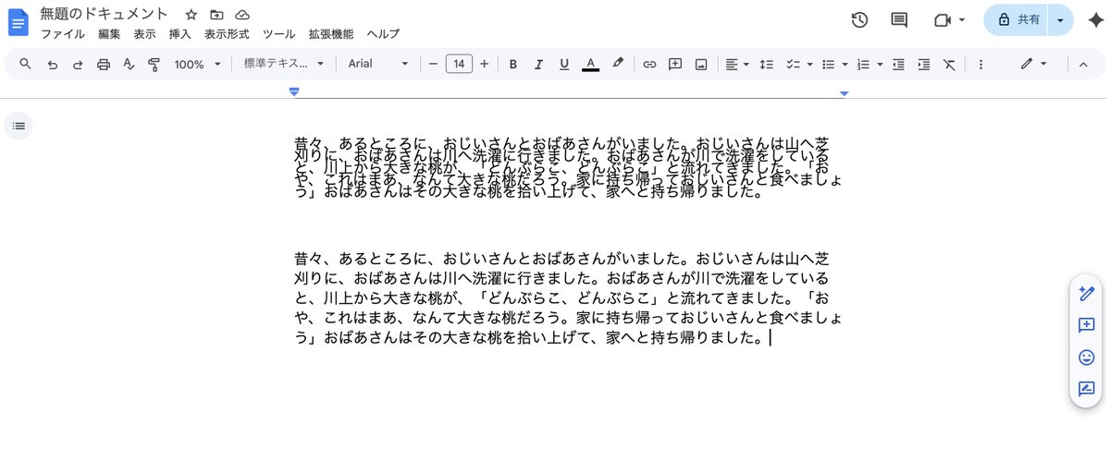The width and height of the screenshot is (1109, 461).
Task: Open the editing mode pencil dropdown
Action: tap(1033, 65)
